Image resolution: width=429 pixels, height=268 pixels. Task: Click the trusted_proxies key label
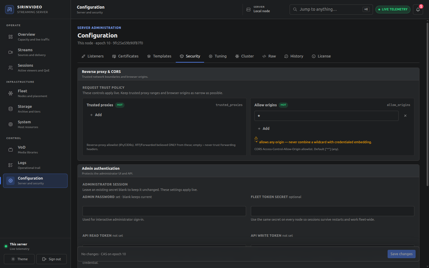[x=229, y=105]
